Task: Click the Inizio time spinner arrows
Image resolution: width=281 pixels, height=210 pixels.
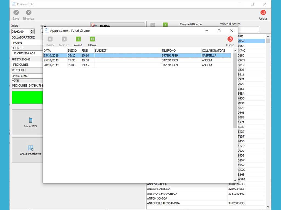Action: 32,31
